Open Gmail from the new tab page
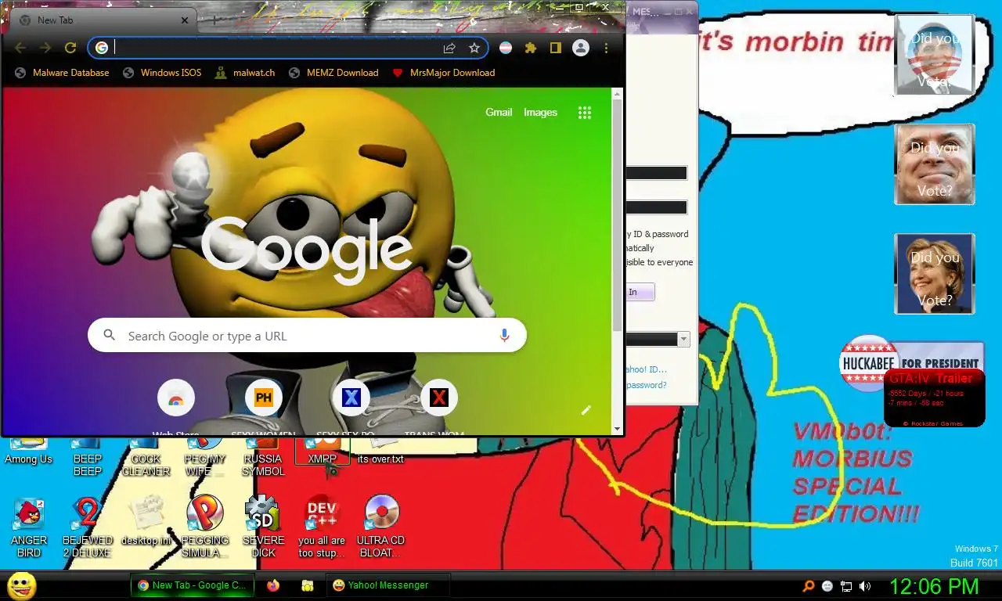This screenshot has height=601, width=1002. click(499, 112)
